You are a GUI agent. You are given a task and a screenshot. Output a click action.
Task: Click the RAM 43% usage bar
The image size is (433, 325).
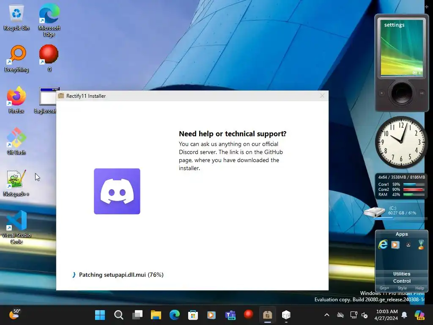click(x=414, y=195)
